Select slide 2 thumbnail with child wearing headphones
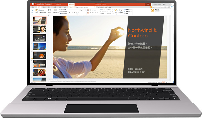203x118 pixels. 39,29
